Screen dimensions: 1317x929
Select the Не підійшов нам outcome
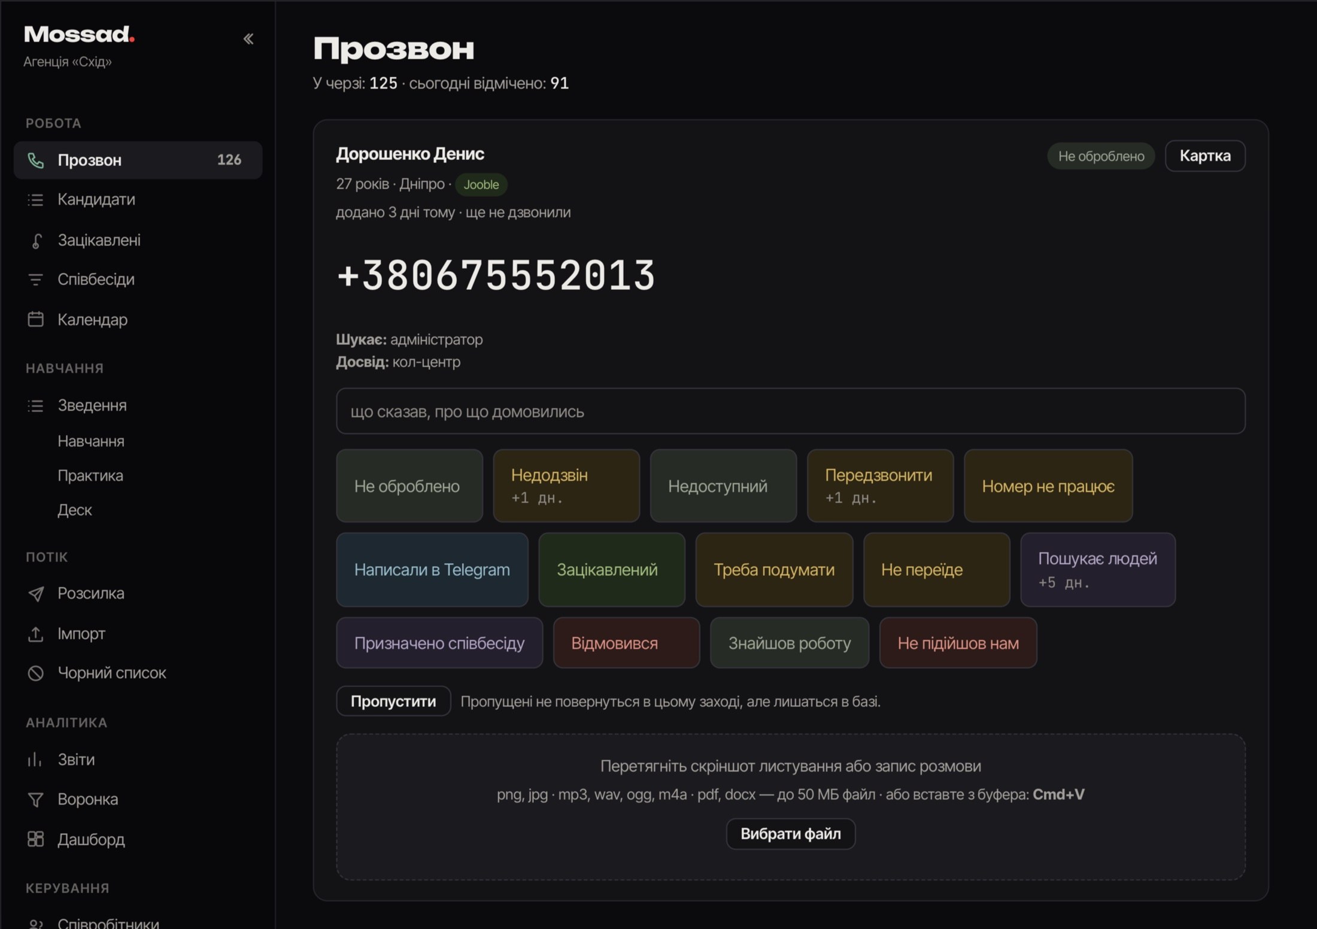(958, 643)
